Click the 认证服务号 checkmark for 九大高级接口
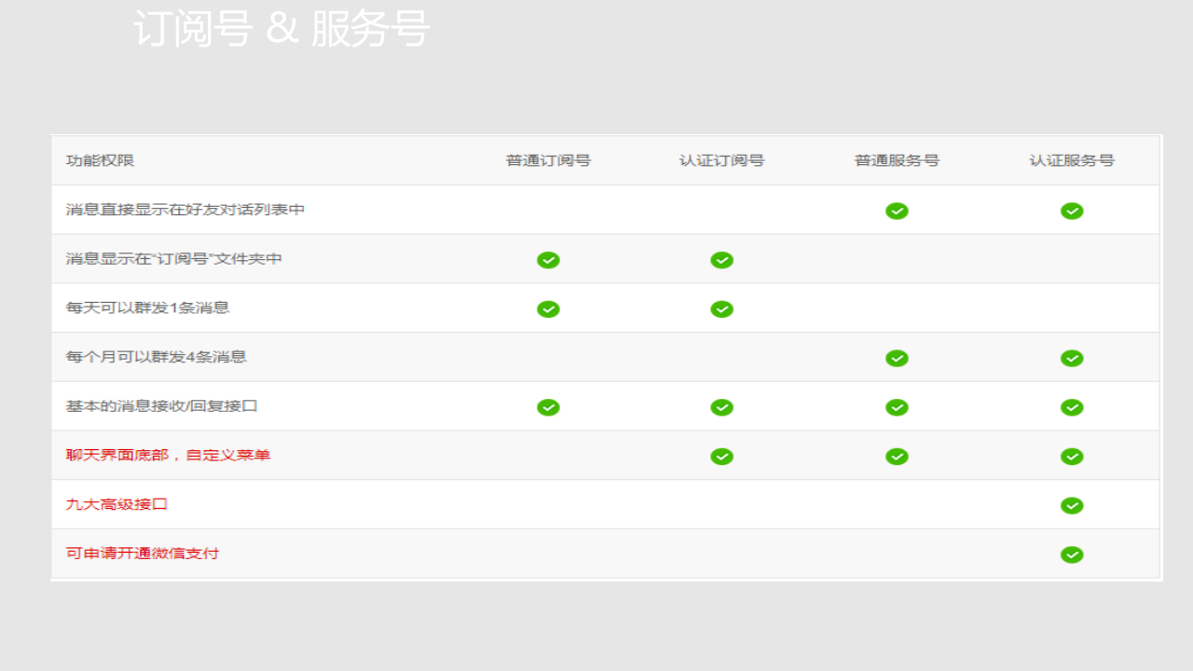This screenshot has height=671, width=1193. pyautogui.click(x=1072, y=505)
